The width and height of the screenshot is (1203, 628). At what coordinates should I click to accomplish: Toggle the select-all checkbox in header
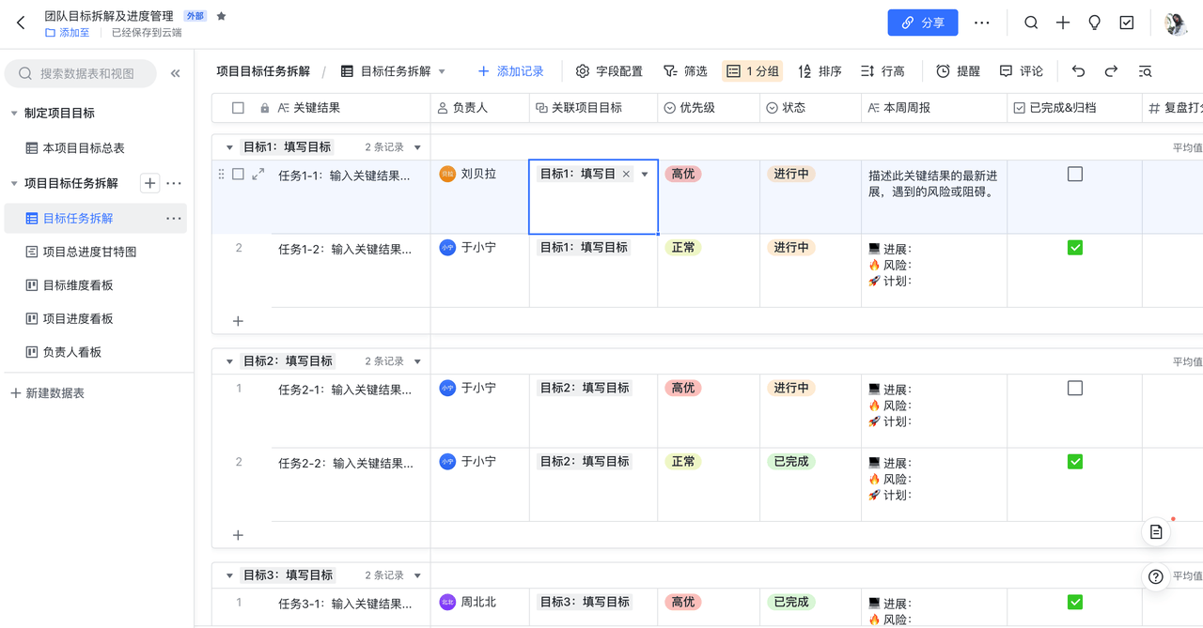(238, 108)
